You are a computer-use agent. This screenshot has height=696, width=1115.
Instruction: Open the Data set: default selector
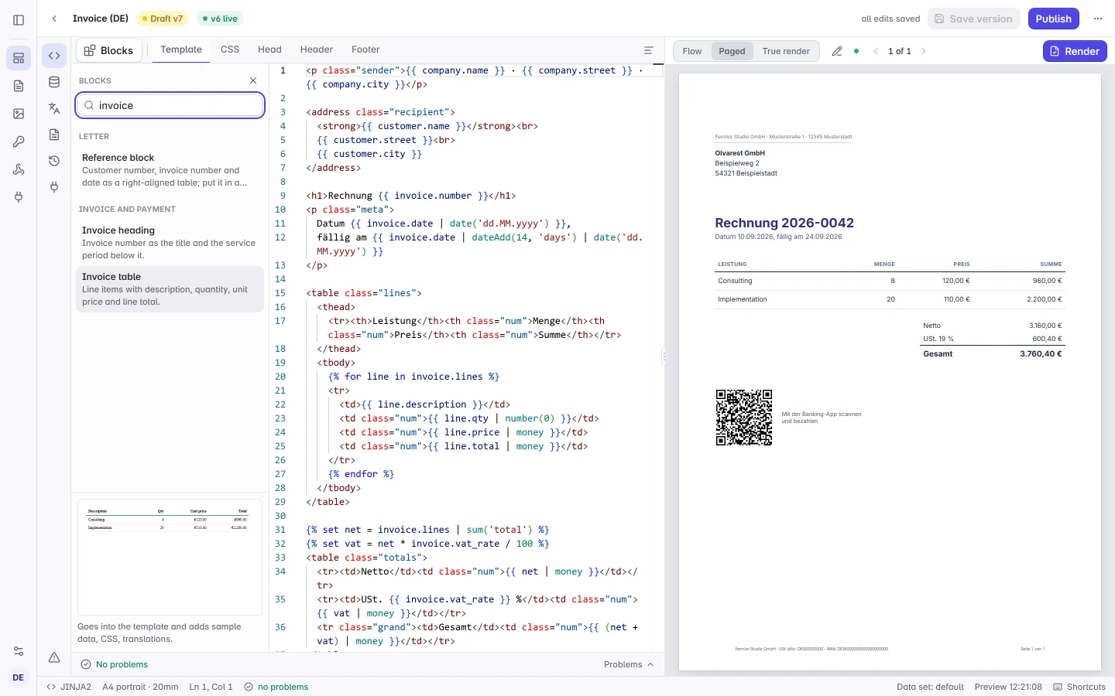[930, 687]
